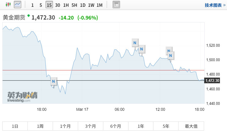Image resolution: width=227 pixels, height=134 pixels.
Task: Select the 30 minute interval
Action: [57, 5]
